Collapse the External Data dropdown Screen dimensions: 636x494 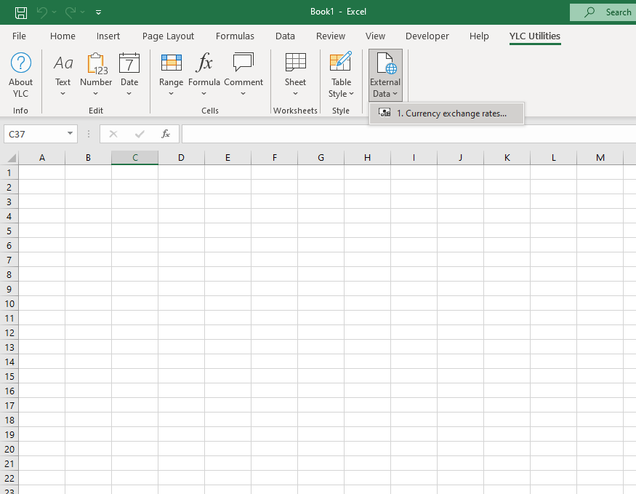(385, 75)
